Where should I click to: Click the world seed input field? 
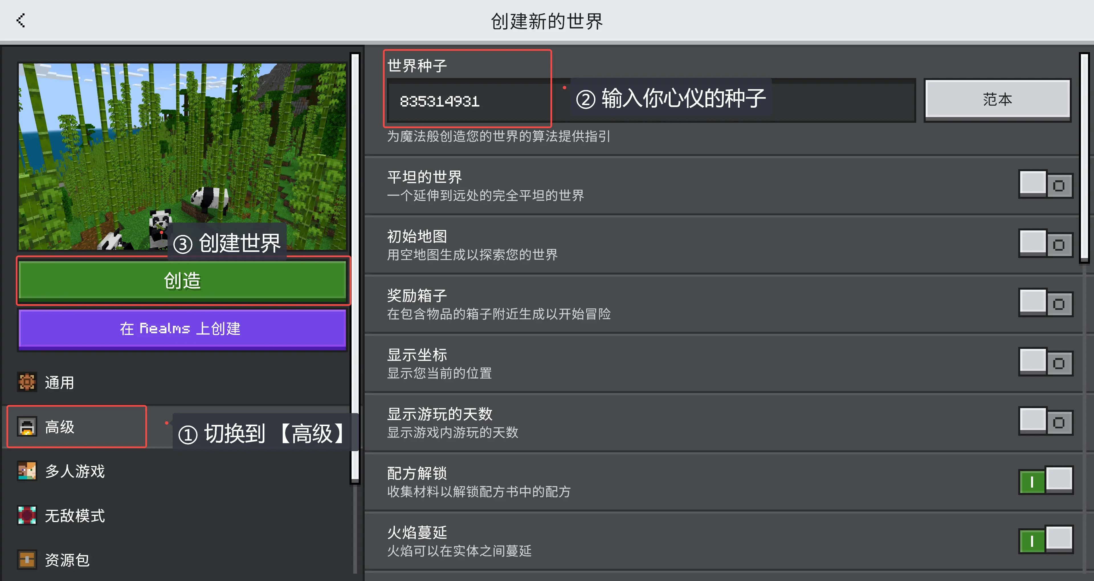tap(651, 101)
